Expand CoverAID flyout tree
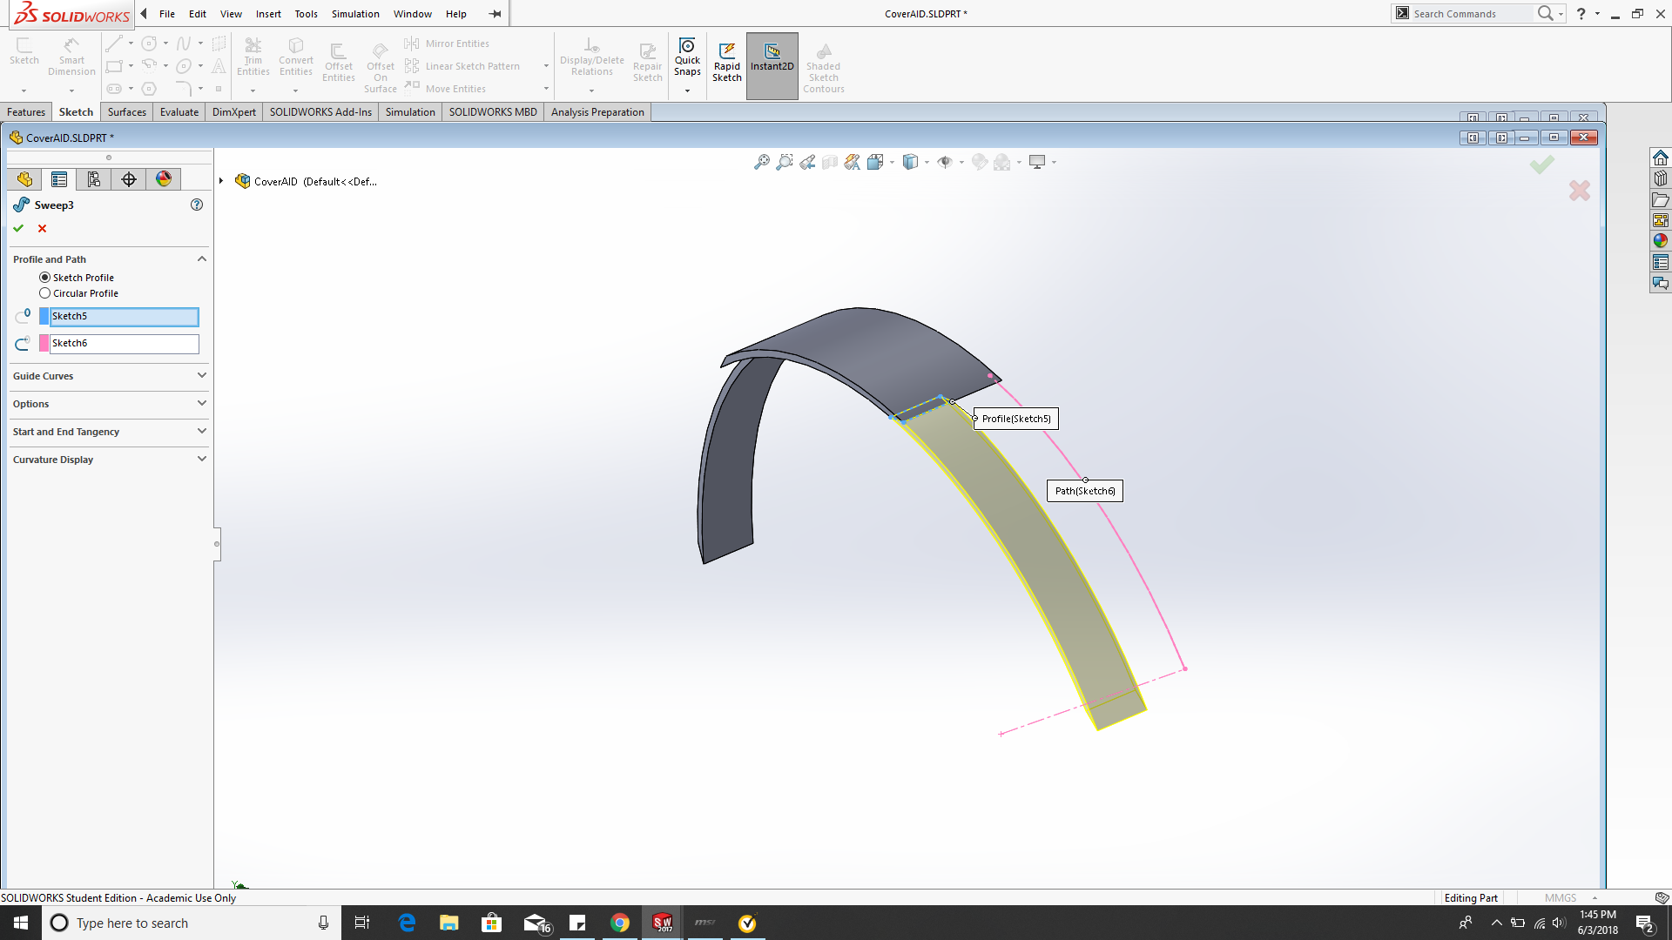Image resolution: width=1672 pixels, height=940 pixels. (221, 181)
